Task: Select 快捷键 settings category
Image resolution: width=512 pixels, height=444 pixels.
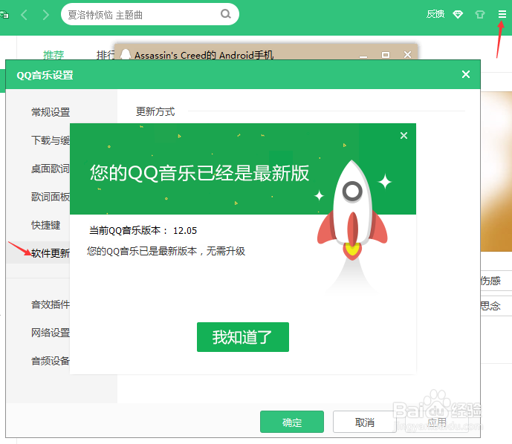Action: pos(46,225)
